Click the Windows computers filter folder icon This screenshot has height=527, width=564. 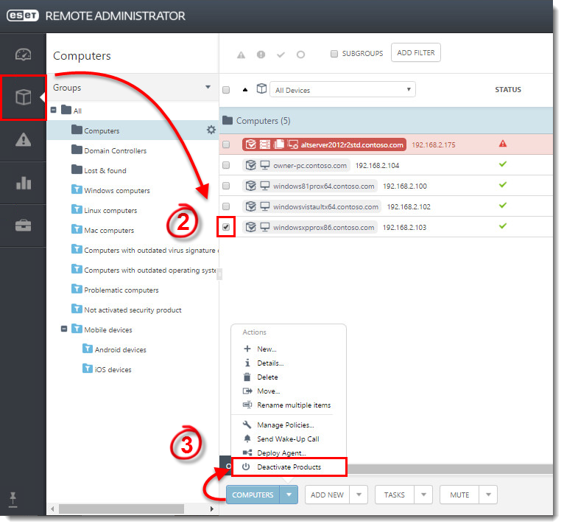[77, 189]
